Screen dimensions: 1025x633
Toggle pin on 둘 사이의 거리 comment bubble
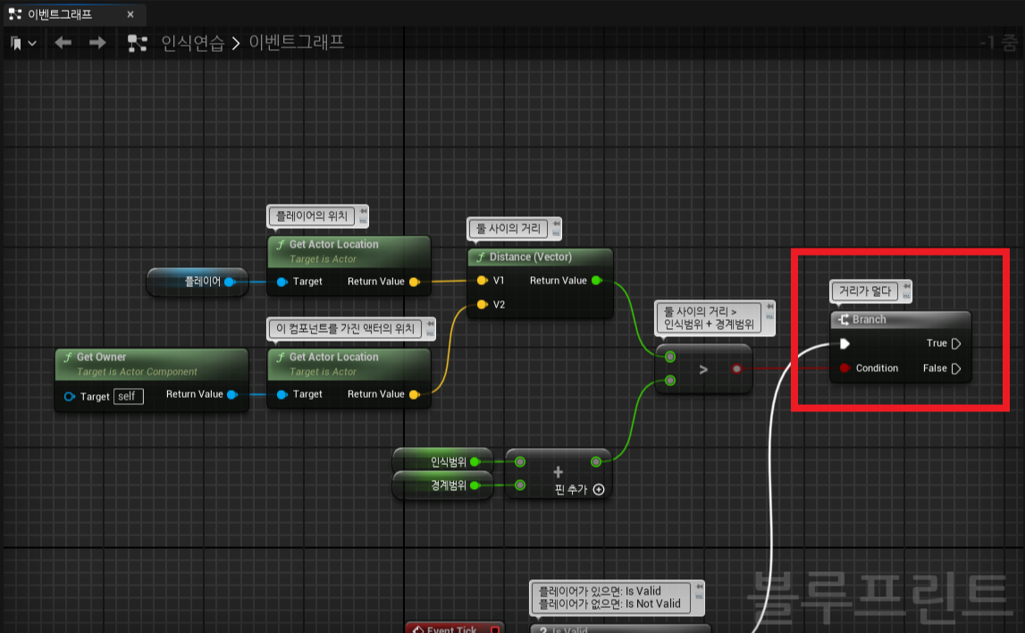click(556, 224)
